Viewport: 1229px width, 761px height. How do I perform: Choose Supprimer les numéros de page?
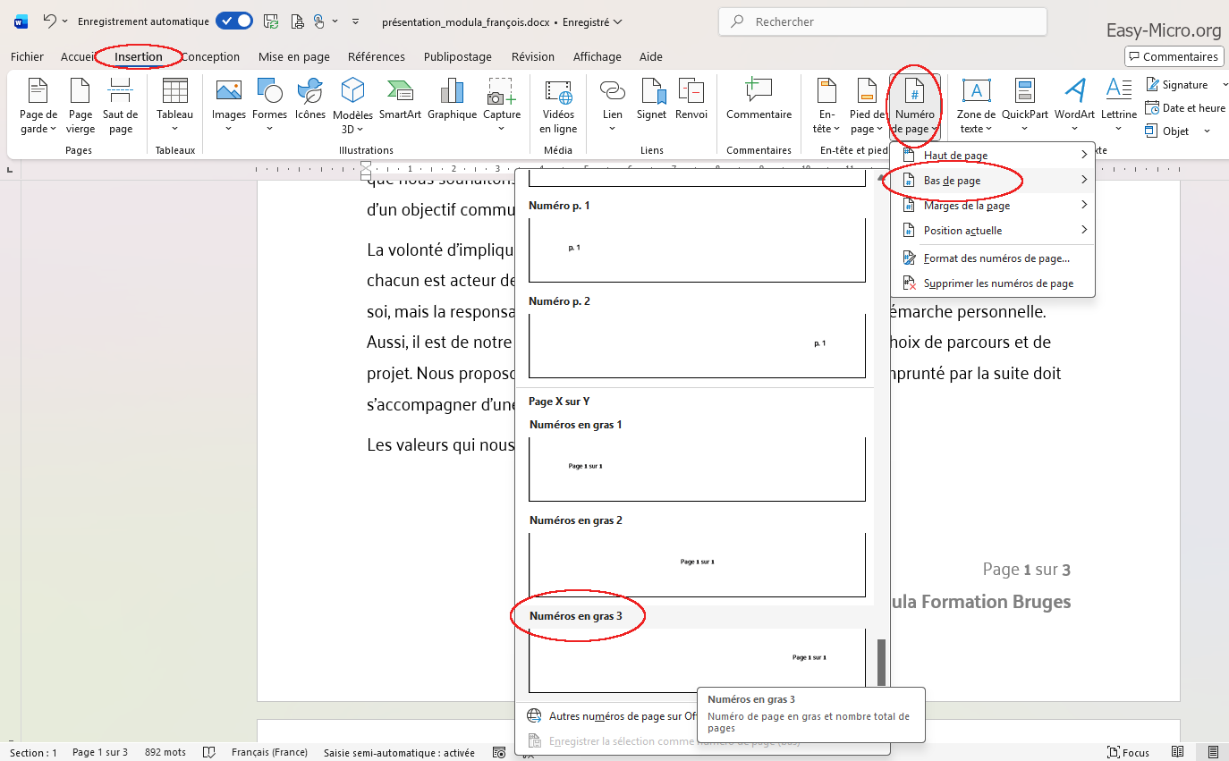[x=997, y=283]
